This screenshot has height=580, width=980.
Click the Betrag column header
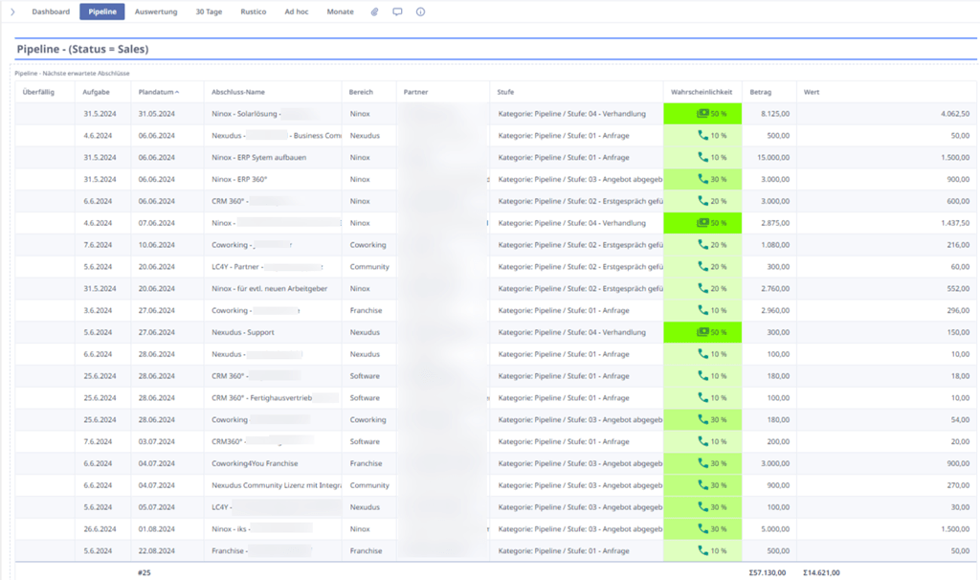(x=761, y=92)
